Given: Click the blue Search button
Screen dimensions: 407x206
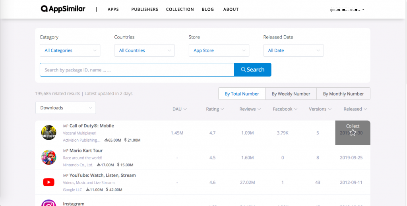Looking at the screenshot, I should (x=252, y=70).
